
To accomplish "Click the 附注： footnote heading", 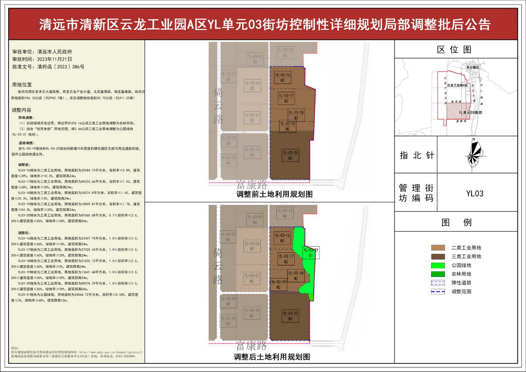I will point(15,347).
